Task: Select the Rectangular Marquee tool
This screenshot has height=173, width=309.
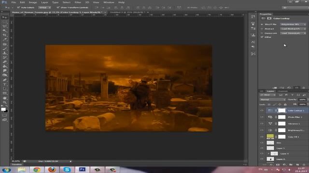Action: [4, 22]
